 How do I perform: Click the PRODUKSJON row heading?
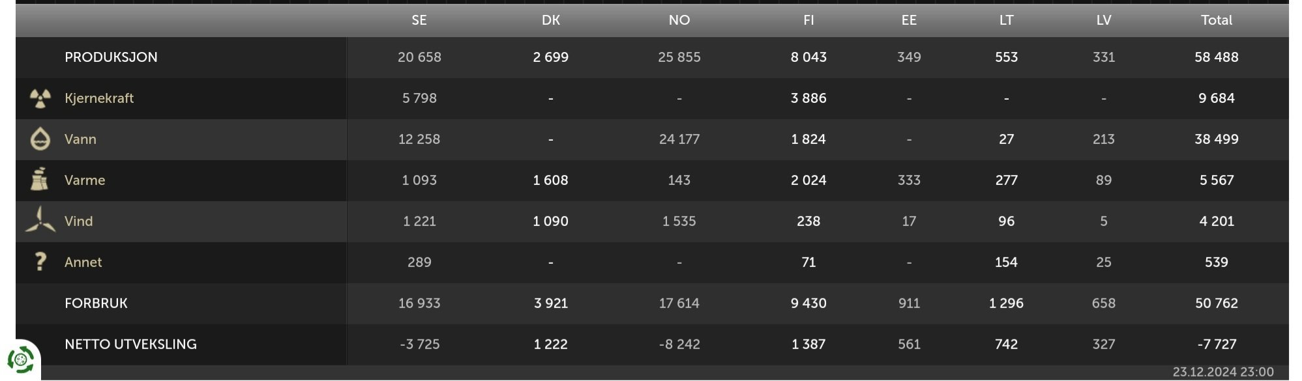[111, 57]
